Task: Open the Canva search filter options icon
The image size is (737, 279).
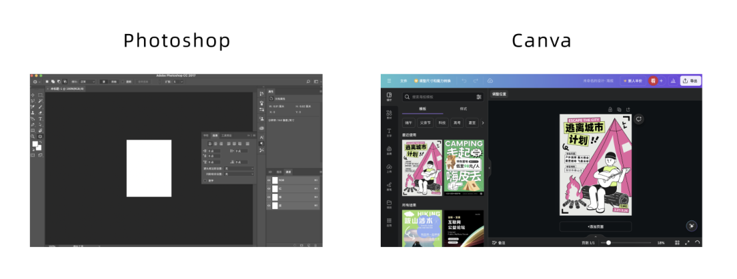Action: [x=479, y=97]
